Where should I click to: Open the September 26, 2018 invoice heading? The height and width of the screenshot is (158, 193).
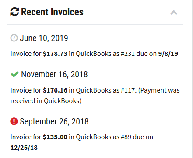(54, 121)
